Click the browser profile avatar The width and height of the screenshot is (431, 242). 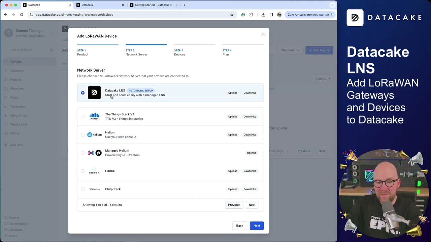[279, 14]
